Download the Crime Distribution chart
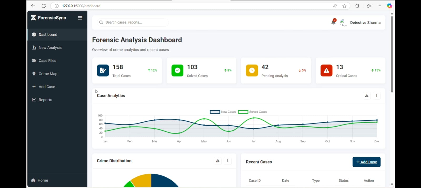 point(218,161)
